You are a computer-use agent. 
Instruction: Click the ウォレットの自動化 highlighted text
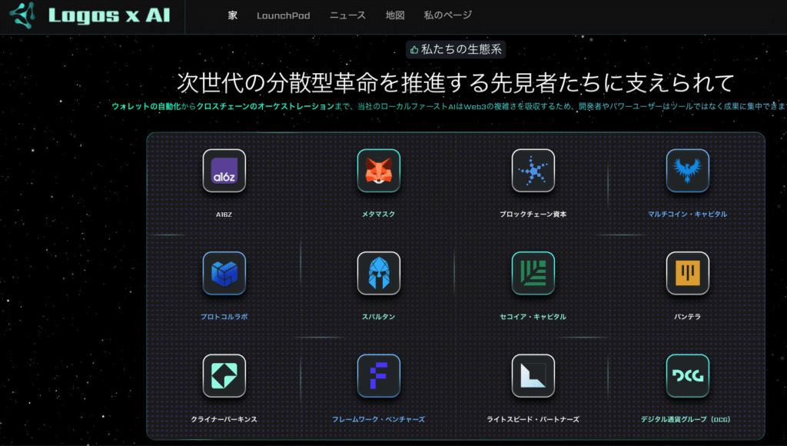(145, 106)
